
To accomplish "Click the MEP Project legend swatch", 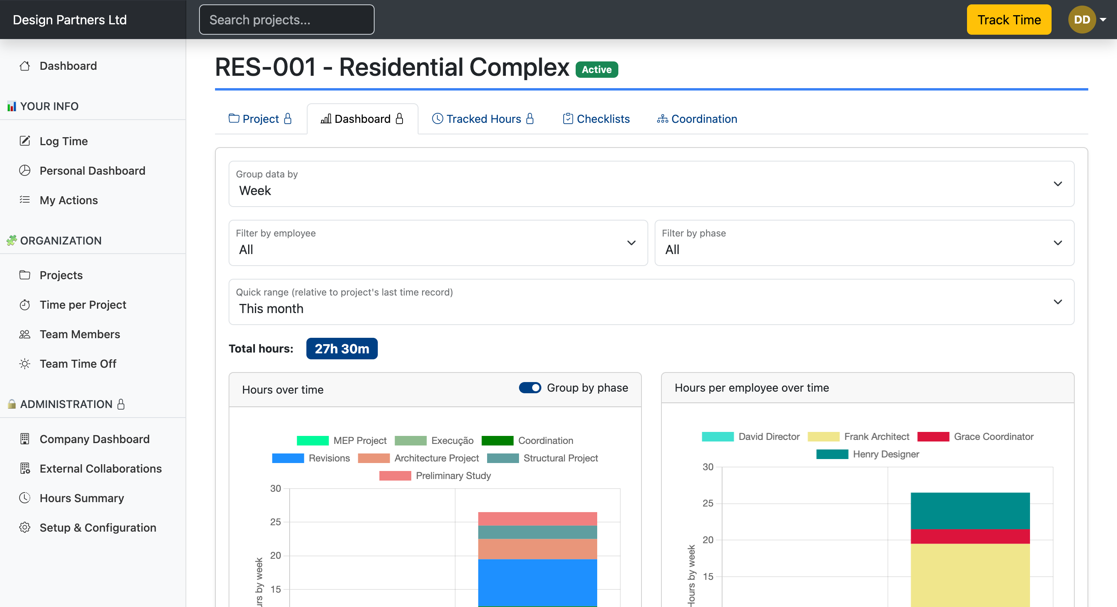I will pyautogui.click(x=313, y=441).
